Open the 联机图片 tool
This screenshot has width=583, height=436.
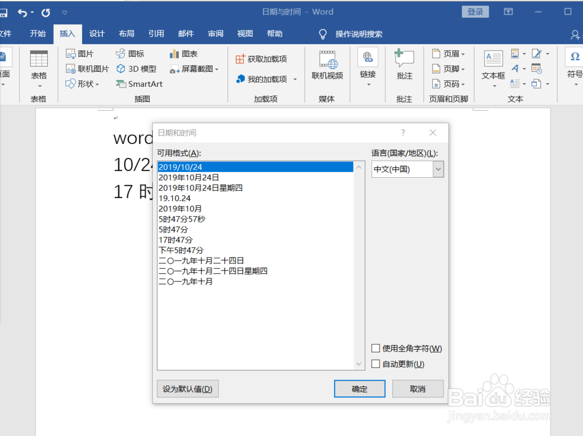87,68
